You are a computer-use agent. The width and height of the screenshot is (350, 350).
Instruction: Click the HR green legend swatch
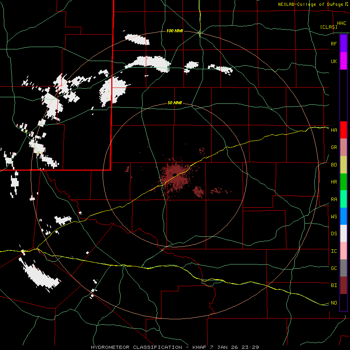click(343, 182)
